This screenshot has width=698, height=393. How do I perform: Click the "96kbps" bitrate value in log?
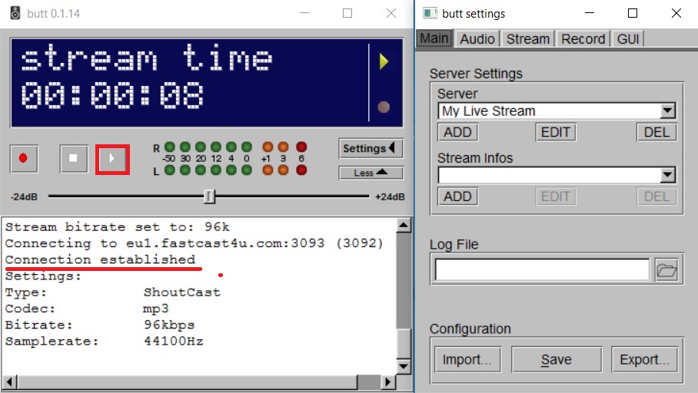pos(169,325)
